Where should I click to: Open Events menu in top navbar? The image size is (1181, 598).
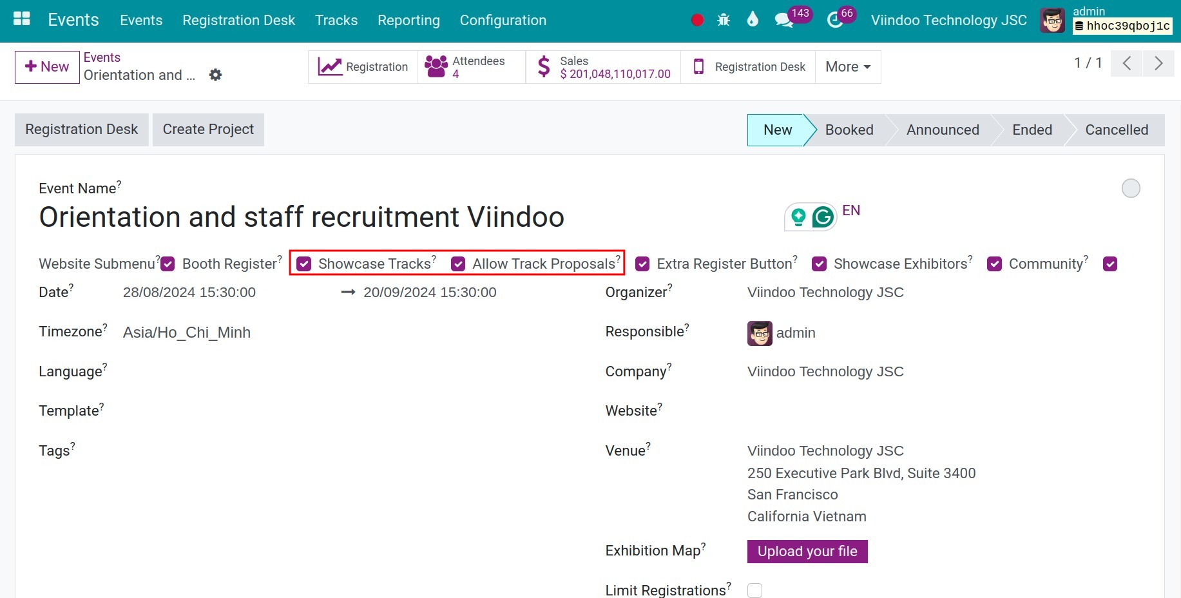tap(141, 21)
